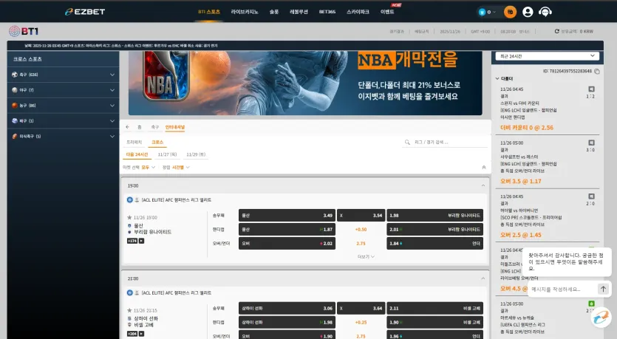Select the 인터내셔널 breadcrumb tab
Image resolution: width=617 pixels, height=339 pixels.
click(x=174, y=127)
